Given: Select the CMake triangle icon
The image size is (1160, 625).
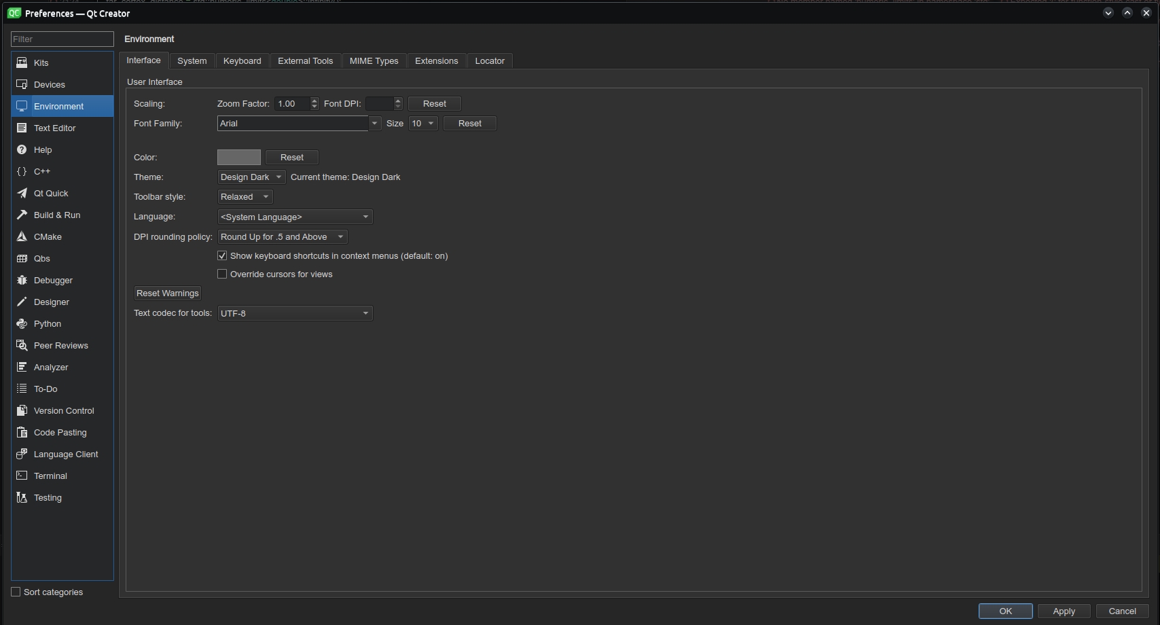Looking at the screenshot, I should [22, 236].
